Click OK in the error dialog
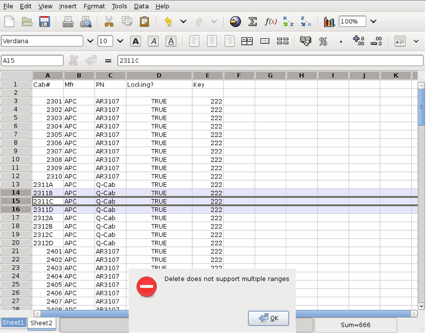Image resolution: width=426 pixels, height=333 pixels. click(x=268, y=318)
